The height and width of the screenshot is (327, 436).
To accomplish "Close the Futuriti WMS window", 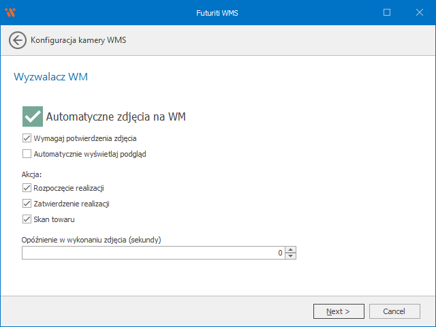I will point(418,12).
